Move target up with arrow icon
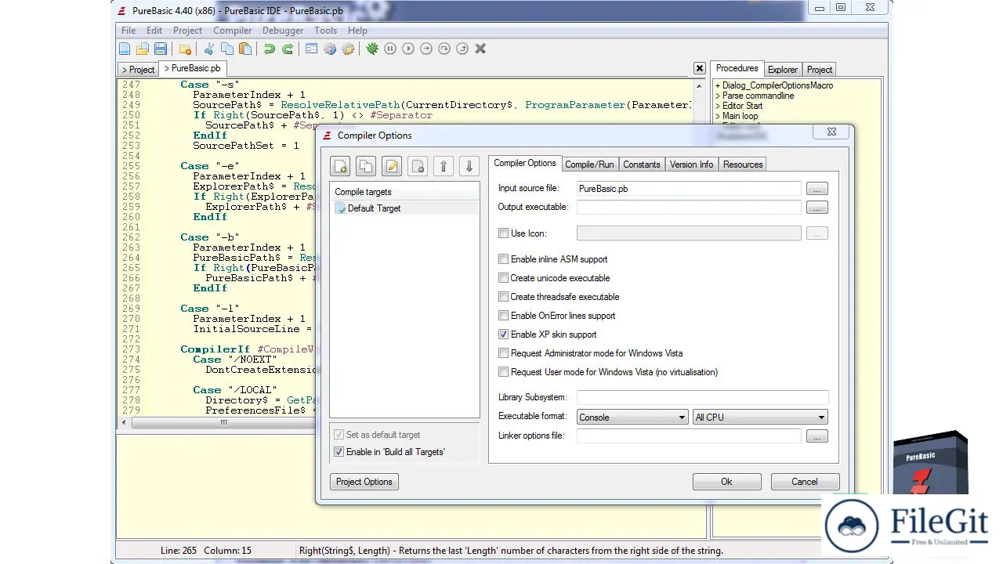Image resolution: width=1003 pixels, height=564 pixels. [444, 166]
